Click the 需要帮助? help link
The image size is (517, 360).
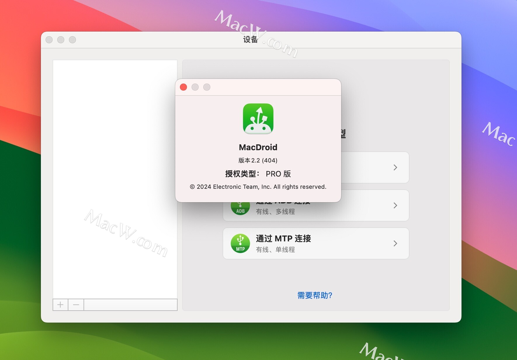(x=315, y=295)
